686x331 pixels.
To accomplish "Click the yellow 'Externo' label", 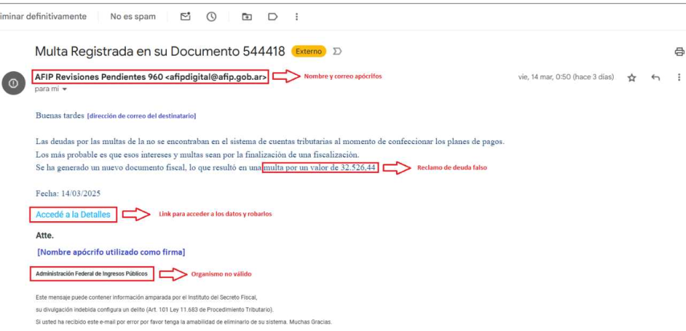I will (x=309, y=51).
